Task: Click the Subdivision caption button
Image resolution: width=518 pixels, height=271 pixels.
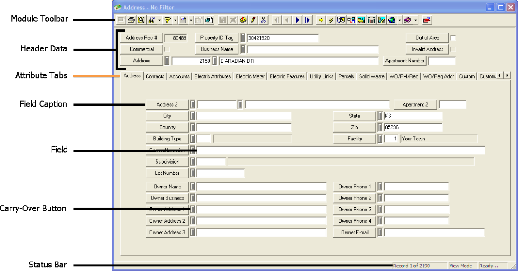Action: pos(167,162)
